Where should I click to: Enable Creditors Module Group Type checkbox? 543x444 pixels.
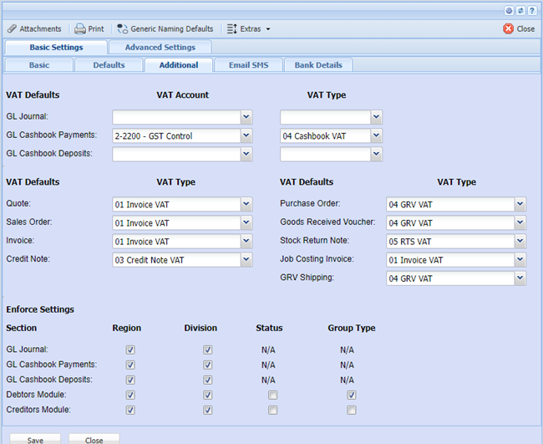[x=352, y=411]
